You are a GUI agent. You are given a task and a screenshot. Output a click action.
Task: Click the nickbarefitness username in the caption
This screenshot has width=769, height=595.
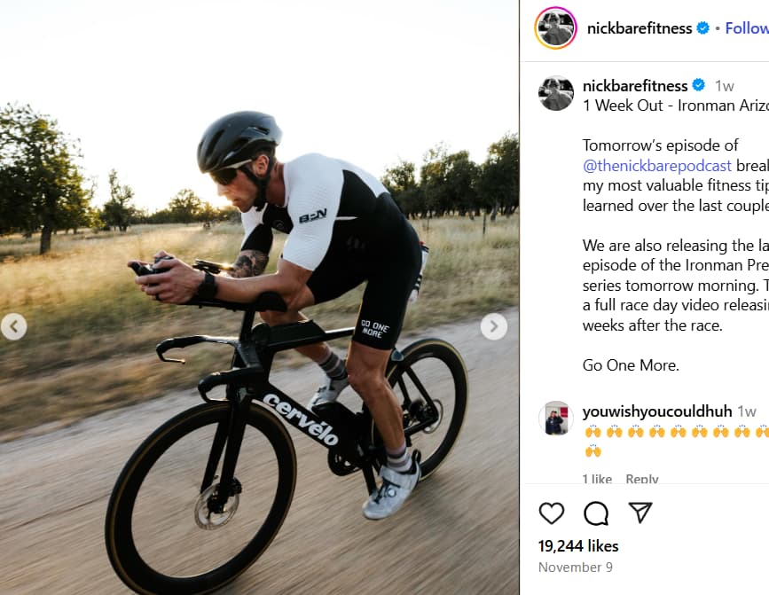pos(635,86)
